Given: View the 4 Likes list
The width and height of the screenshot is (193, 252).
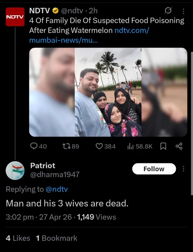Looking at the screenshot, I should [x=18, y=238].
